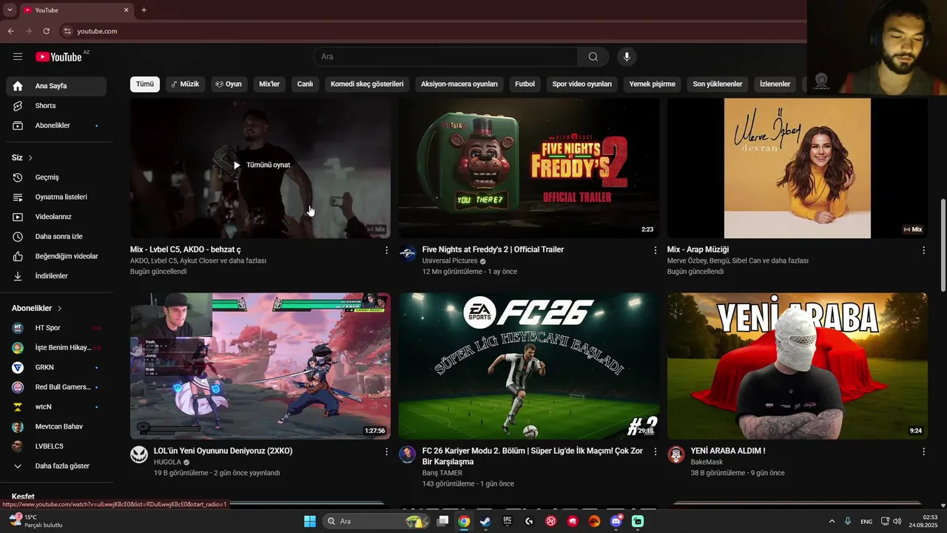Open Steam from Windows taskbar
This screenshot has width=947, height=533.
point(485,521)
